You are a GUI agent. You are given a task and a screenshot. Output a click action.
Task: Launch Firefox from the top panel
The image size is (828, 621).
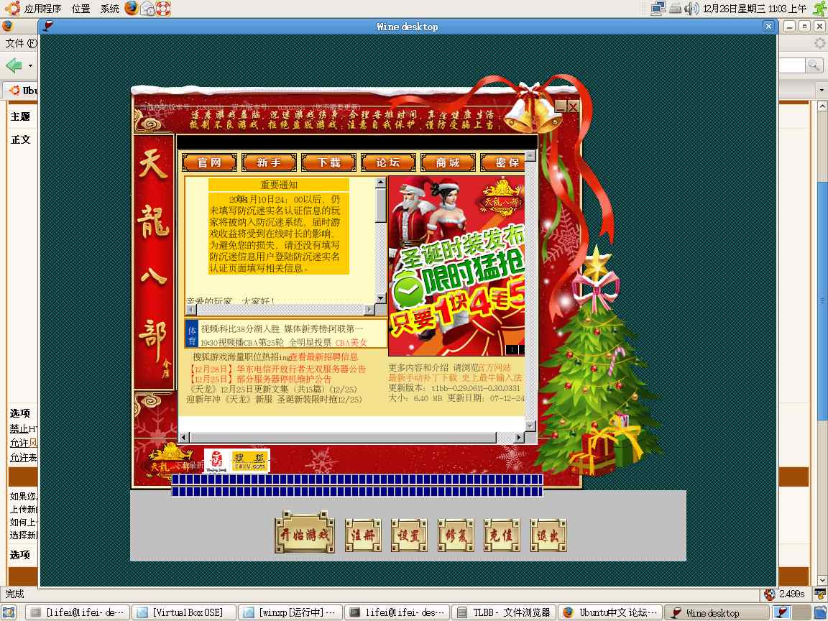[132, 8]
